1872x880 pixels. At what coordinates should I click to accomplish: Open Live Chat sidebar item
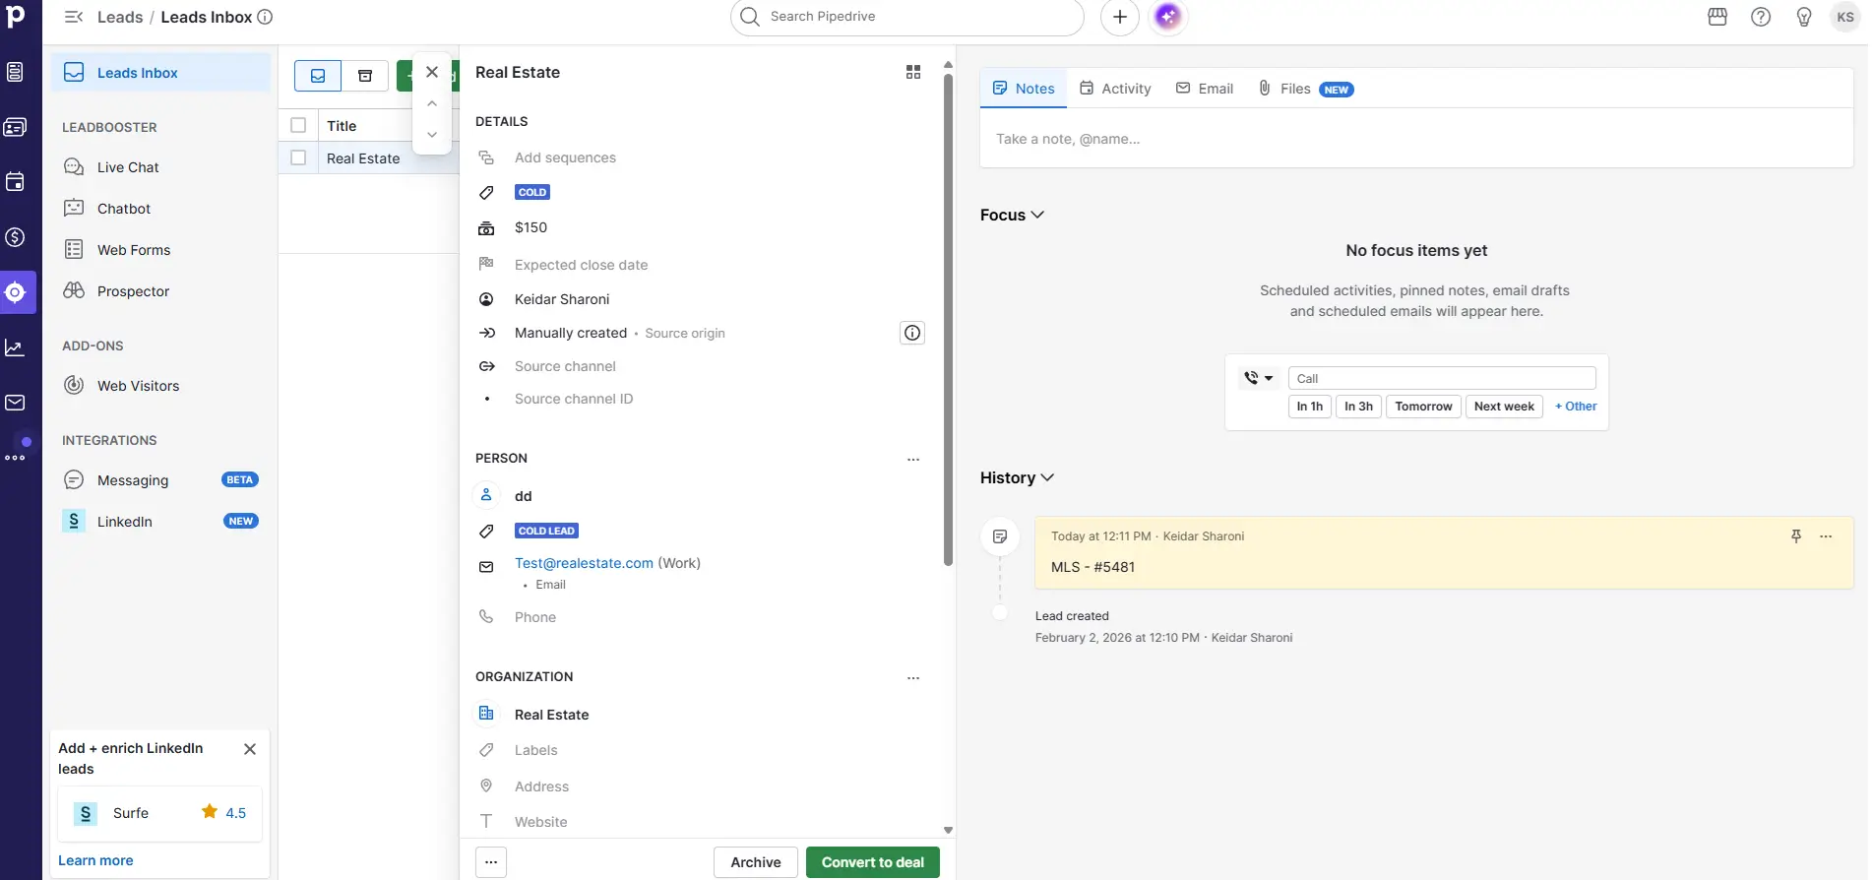160,167
